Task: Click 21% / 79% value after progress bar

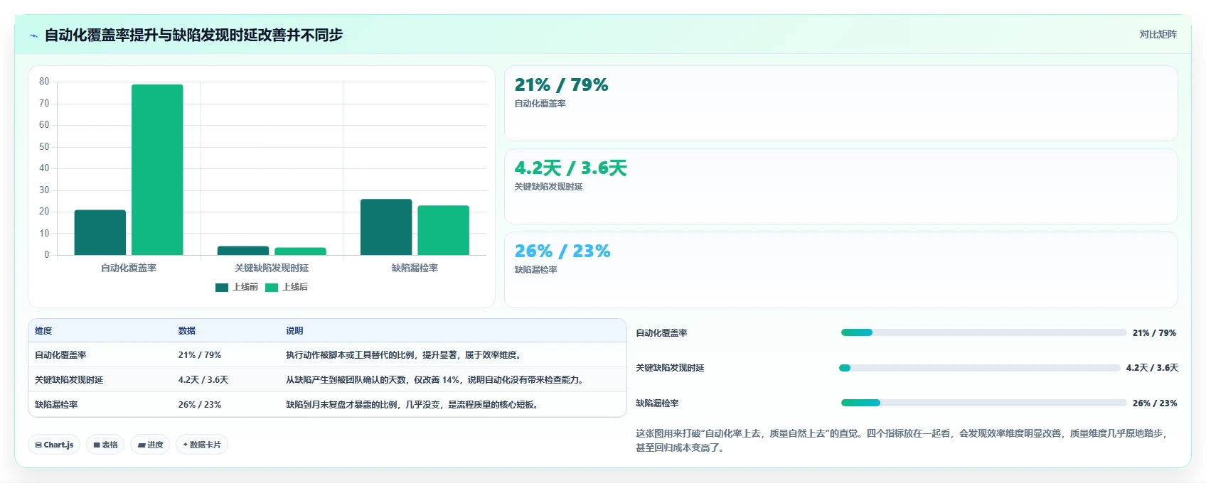Action: 1154,333
